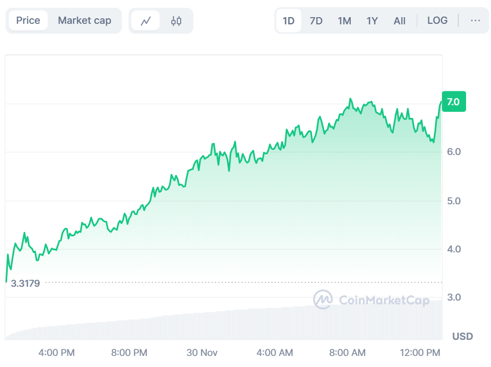Click the 3.3179 opening price label
This screenshot has width=491, height=367.
point(25,283)
